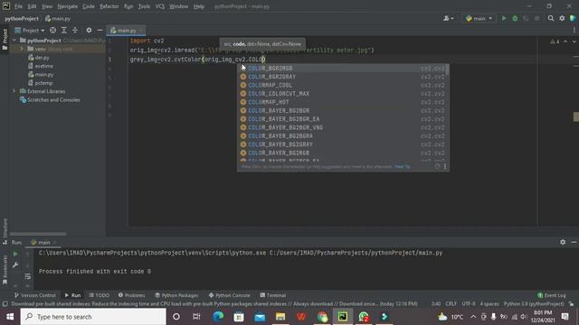The height and width of the screenshot is (325, 579).
Task: Open the Refactor menu
Action: point(109,6)
